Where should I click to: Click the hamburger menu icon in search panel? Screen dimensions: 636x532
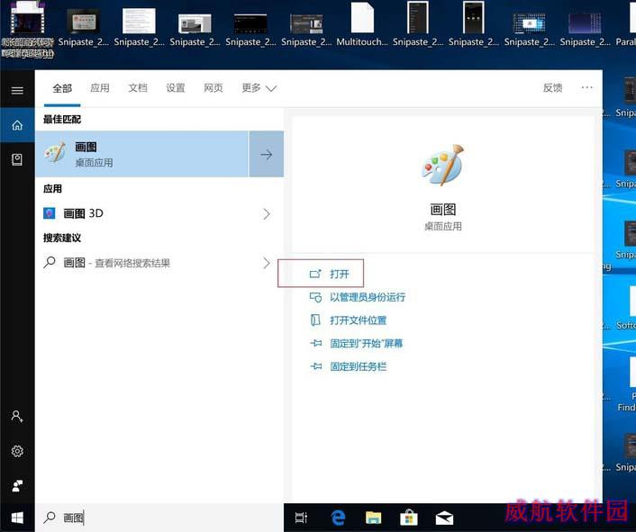tap(17, 90)
